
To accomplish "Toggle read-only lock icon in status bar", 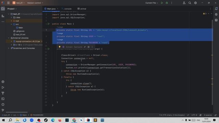I will click(216, 115).
